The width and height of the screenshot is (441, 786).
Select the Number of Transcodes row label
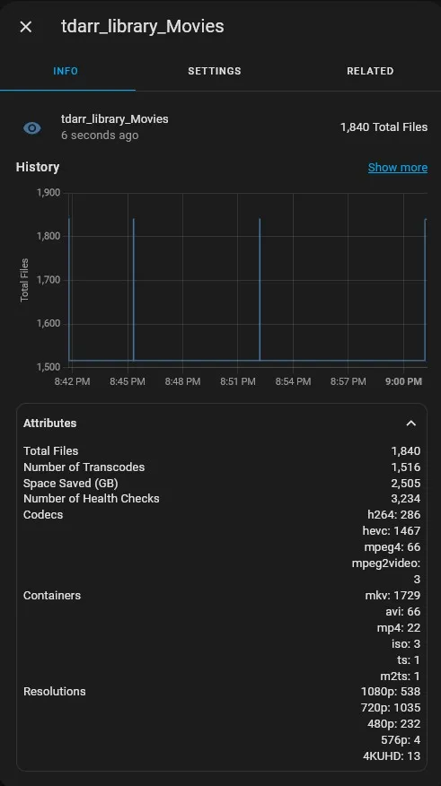pyautogui.click(x=84, y=467)
